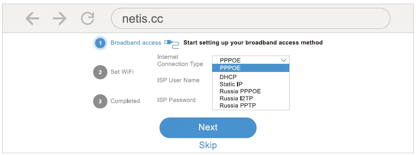Viewport: 416px width, 155px height.
Task: Click the netis.cc address bar
Action: click(250, 19)
